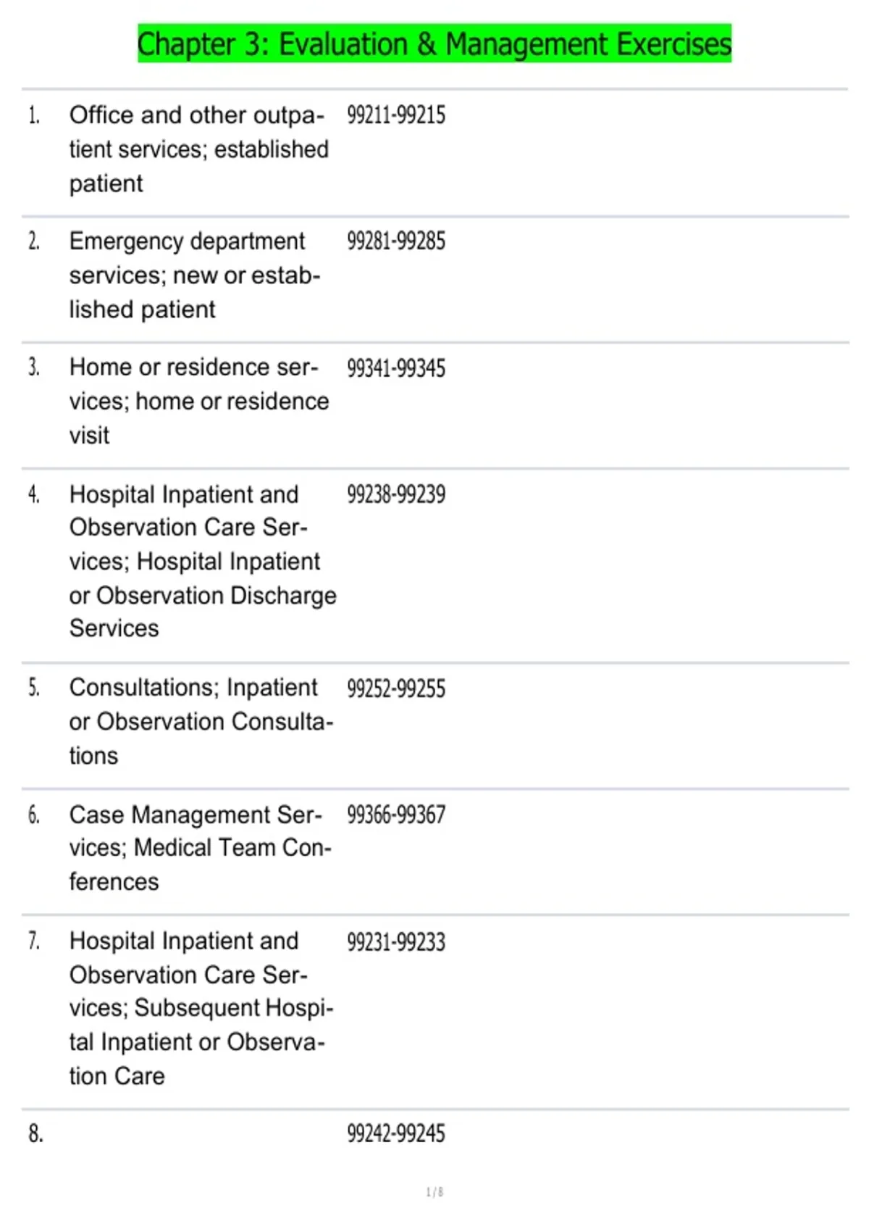Click the 'Office and other outpatient services' term
This screenshot has width=869, height=1232.
pos(198,149)
